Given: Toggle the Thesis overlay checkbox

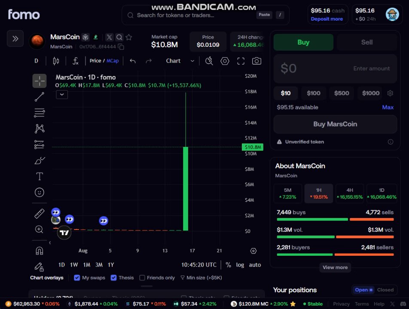Looking at the screenshot, I should [x=113, y=278].
